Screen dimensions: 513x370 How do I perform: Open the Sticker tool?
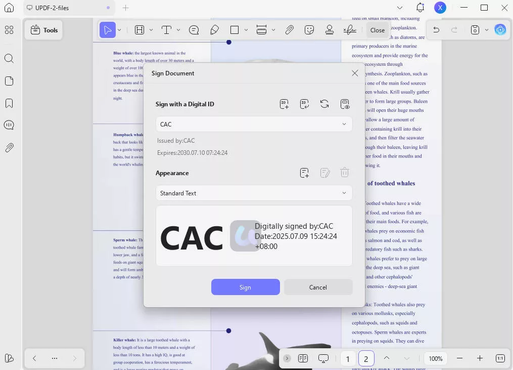[x=309, y=30]
